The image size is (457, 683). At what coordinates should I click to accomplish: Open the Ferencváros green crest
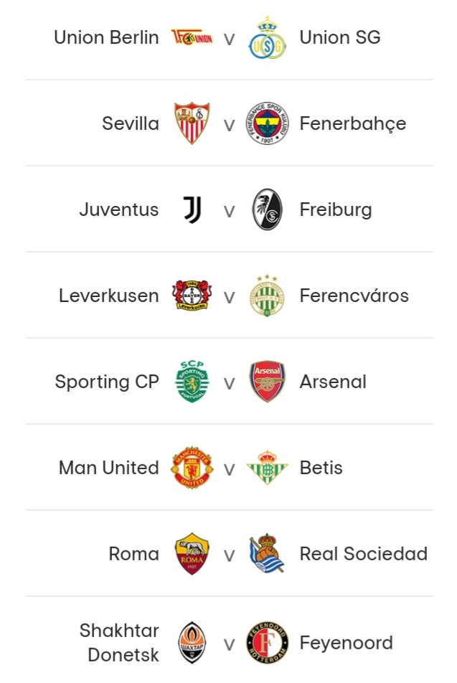[267, 296]
